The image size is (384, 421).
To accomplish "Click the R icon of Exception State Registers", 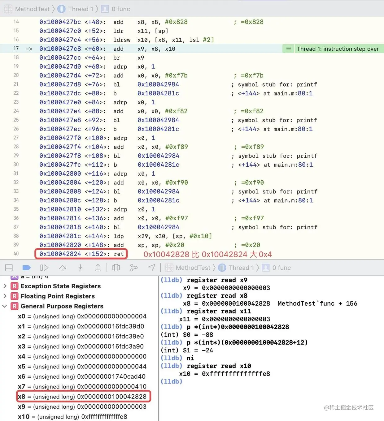I will [x=14, y=286].
